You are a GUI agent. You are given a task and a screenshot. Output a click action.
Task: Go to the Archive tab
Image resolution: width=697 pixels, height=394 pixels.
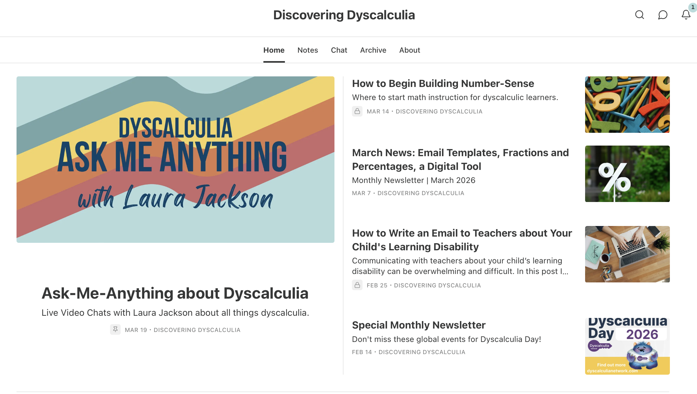tap(373, 50)
